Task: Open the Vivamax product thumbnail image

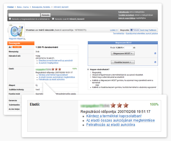Action: [17, 30]
